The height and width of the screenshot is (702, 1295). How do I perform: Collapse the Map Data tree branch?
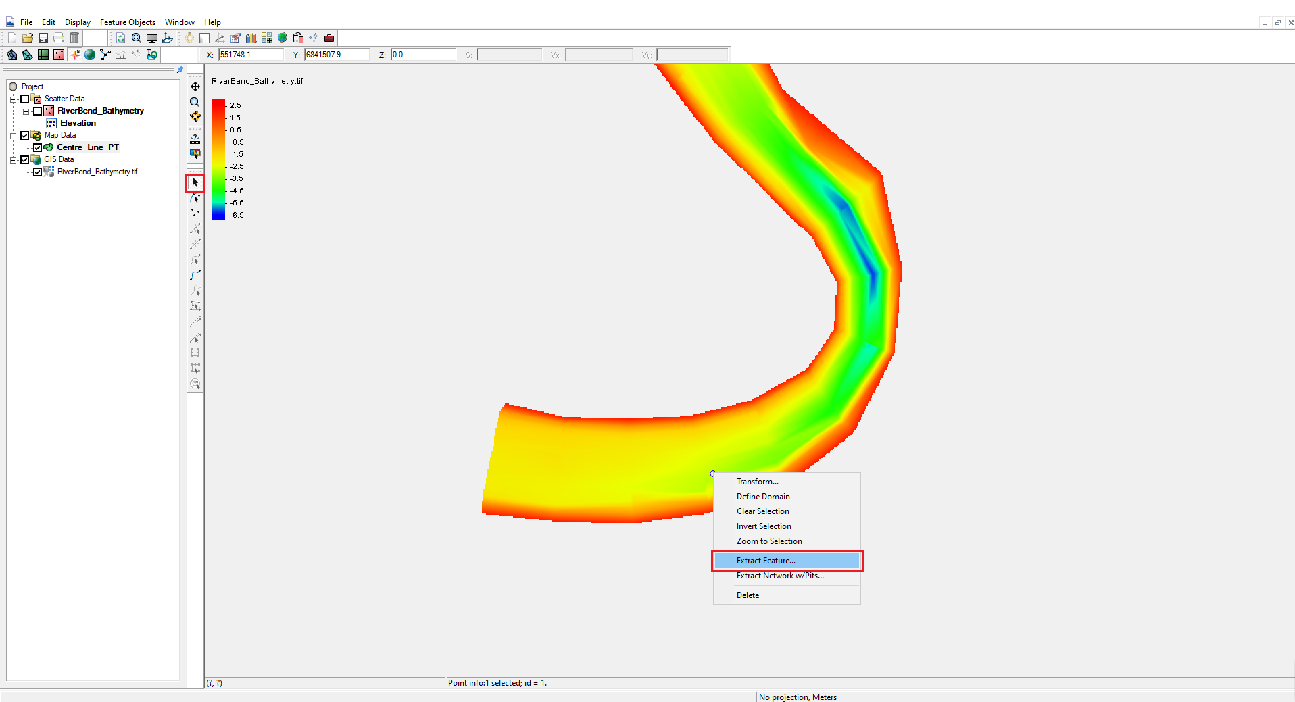point(13,135)
